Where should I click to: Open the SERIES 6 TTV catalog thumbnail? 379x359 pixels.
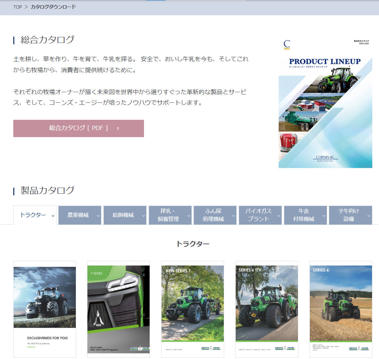tap(267, 309)
